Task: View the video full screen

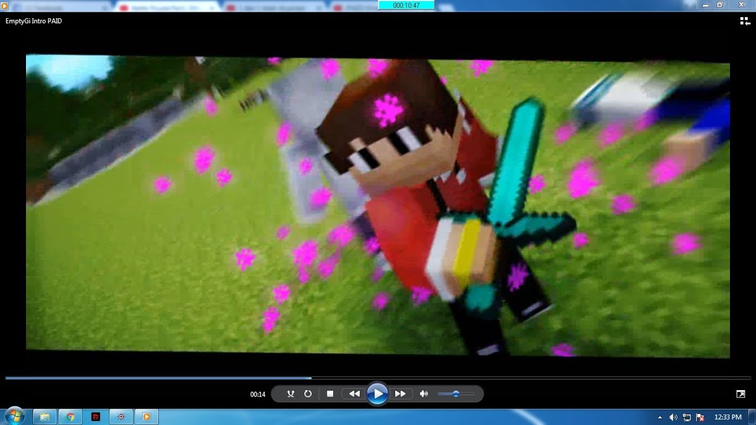Action: (x=741, y=394)
